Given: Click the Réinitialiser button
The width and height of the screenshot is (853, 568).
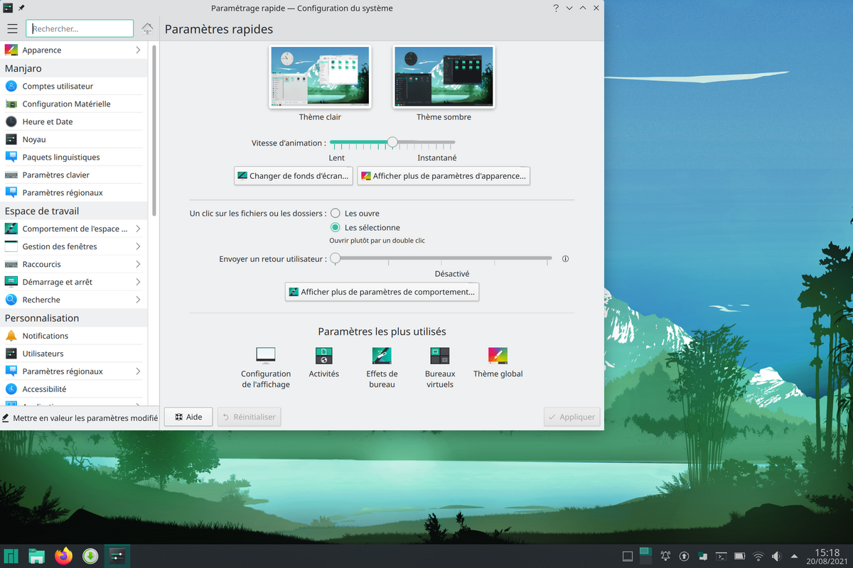Looking at the screenshot, I should click(x=249, y=417).
